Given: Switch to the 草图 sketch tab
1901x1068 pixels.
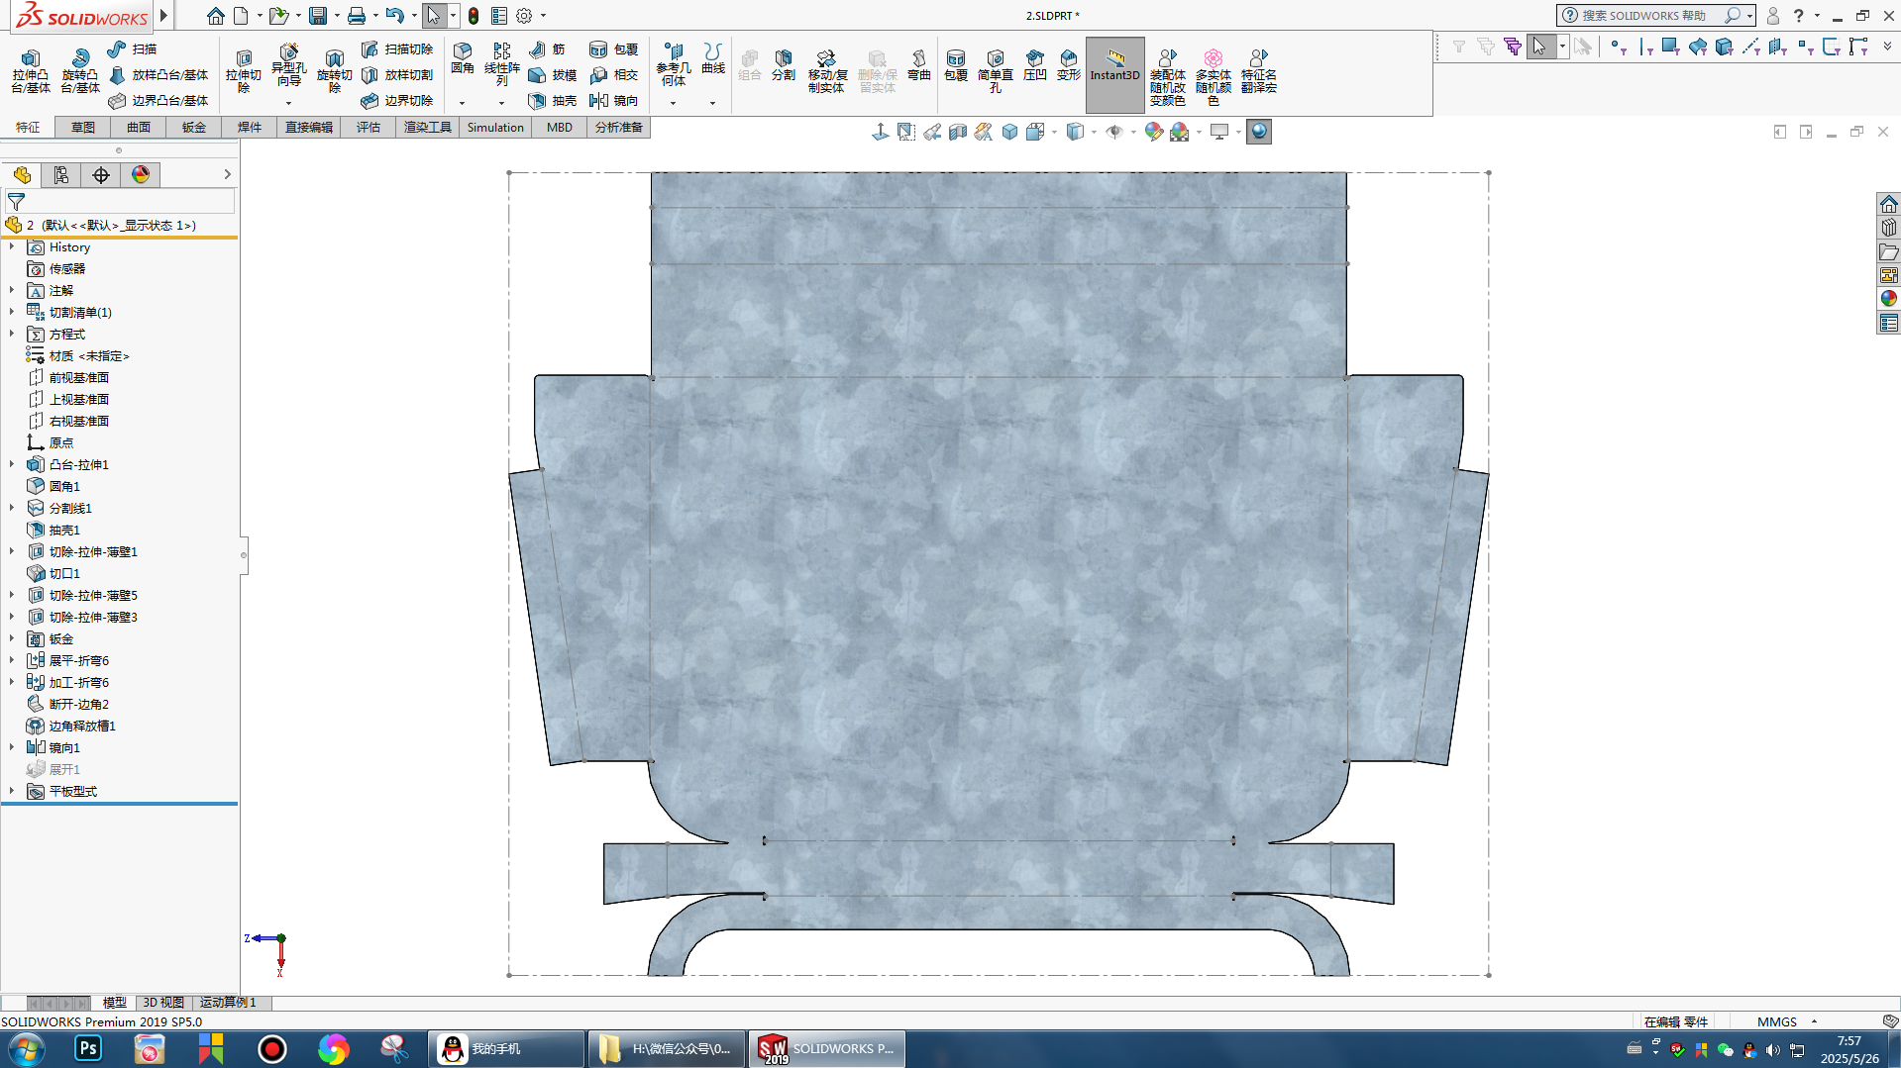Looking at the screenshot, I should tap(83, 127).
